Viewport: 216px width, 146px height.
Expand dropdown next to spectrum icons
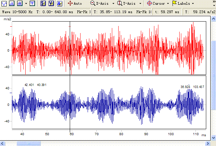pos(26,3)
